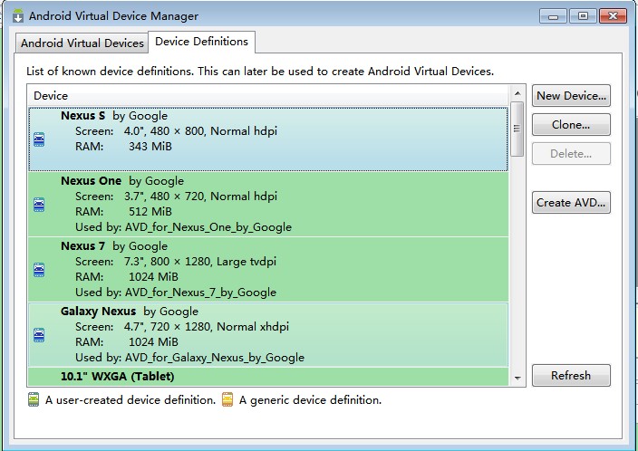Click the '512 MiB' RAM value
Screen dimensions: 638x451
pos(150,212)
